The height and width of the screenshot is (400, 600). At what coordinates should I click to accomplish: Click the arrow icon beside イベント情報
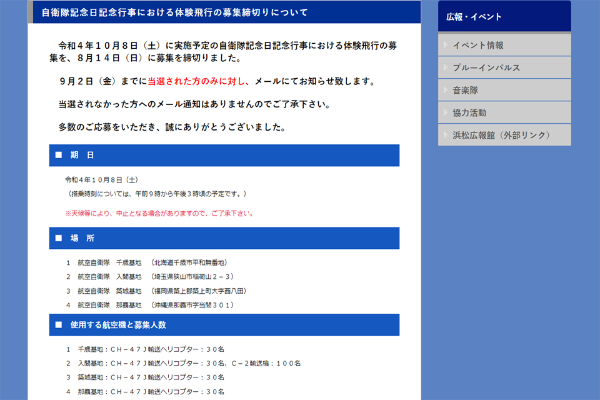point(446,45)
